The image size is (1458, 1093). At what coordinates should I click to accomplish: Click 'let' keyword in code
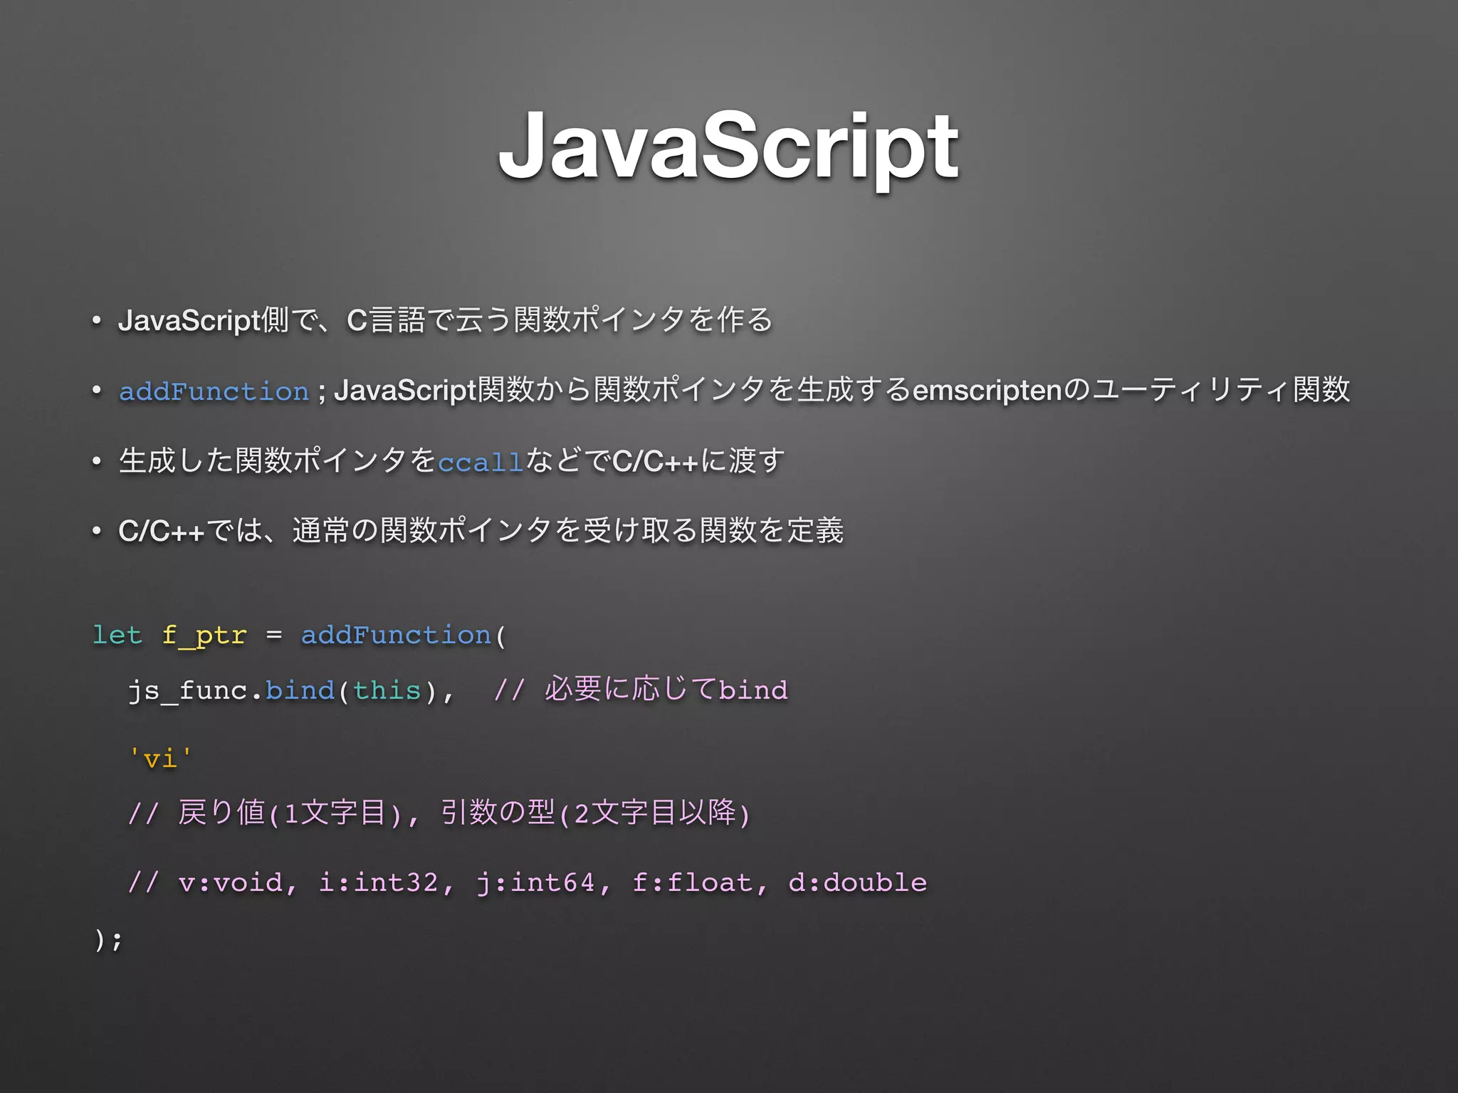coord(117,634)
